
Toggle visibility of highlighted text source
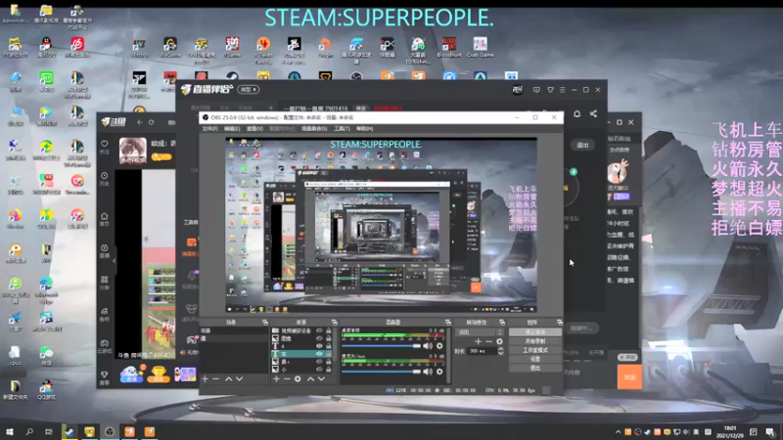coord(320,354)
